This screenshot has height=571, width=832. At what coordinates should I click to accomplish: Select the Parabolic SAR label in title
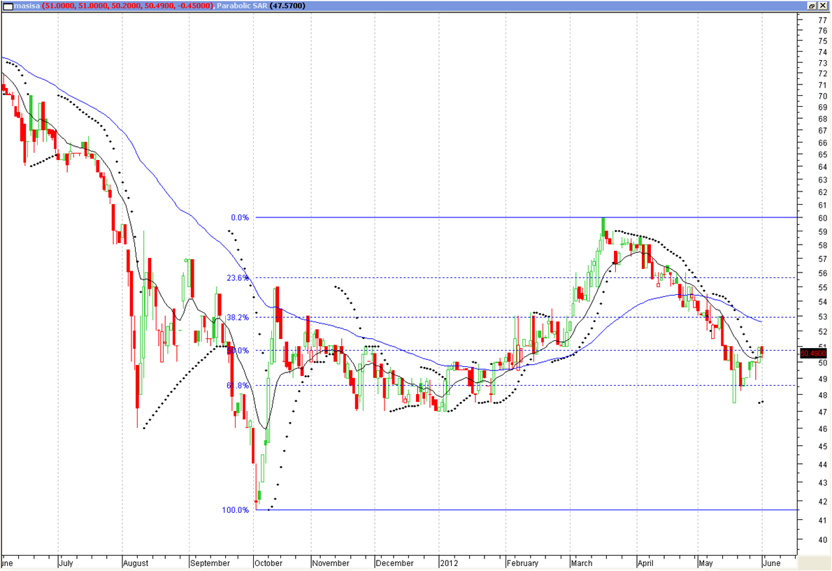(240, 6)
